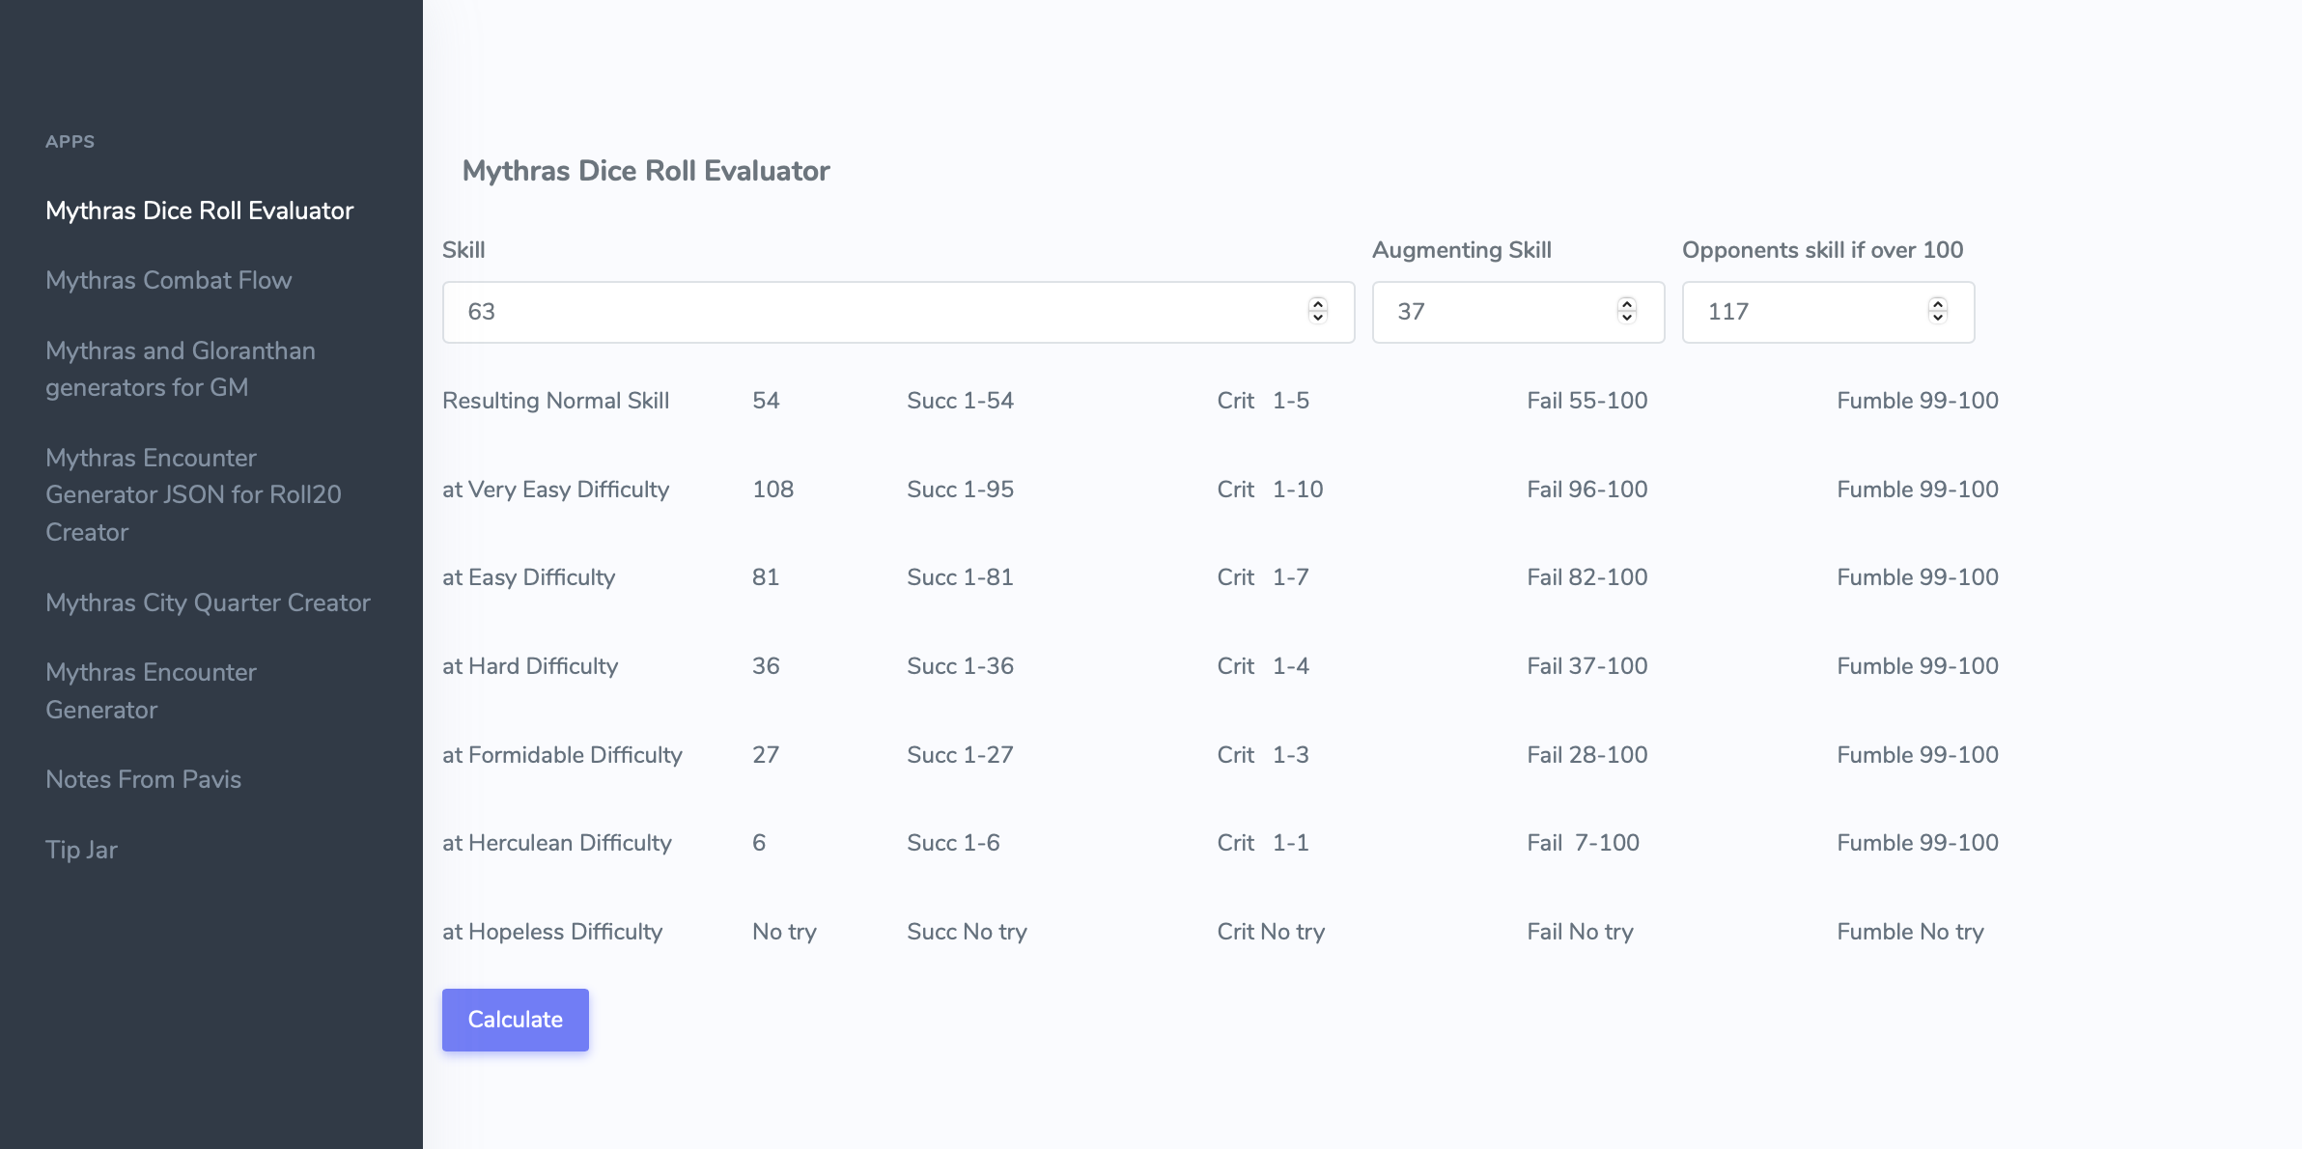The width and height of the screenshot is (2302, 1149).
Task: Open Mythras Dice Roll Evaluator sidebar item
Action: pos(199,210)
